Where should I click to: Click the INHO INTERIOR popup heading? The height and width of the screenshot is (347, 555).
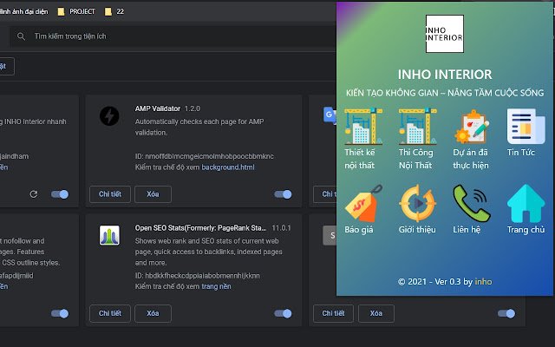(x=445, y=75)
